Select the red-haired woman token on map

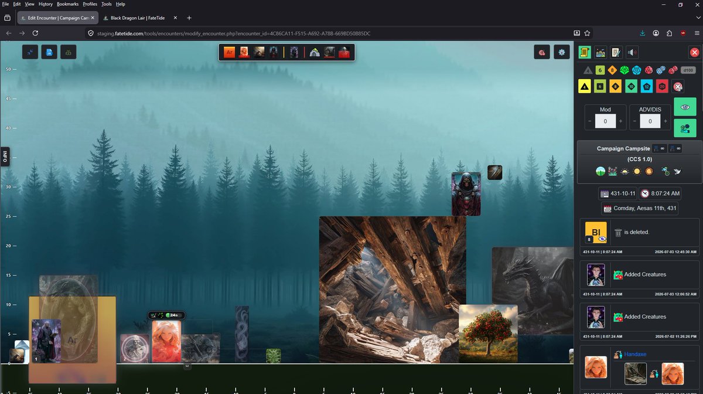tap(166, 341)
